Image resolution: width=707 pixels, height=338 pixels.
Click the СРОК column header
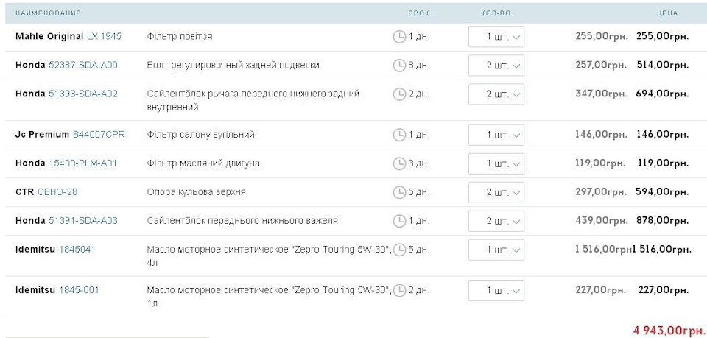(x=418, y=13)
